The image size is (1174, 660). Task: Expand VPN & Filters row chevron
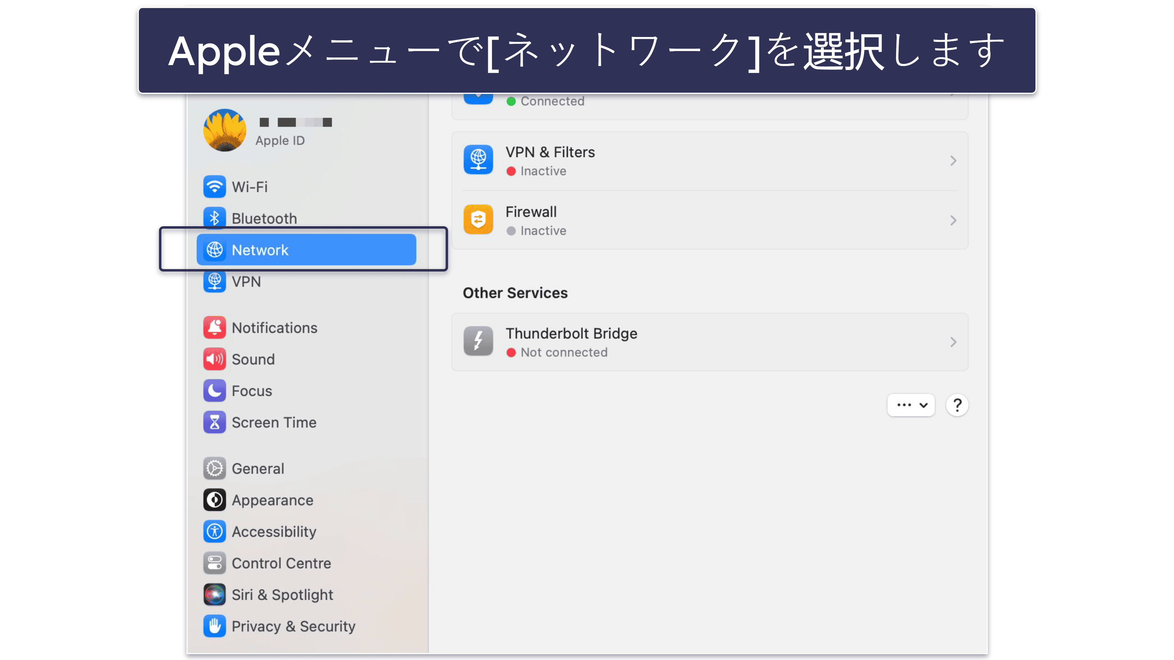pyautogui.click(x=953, y=160)
